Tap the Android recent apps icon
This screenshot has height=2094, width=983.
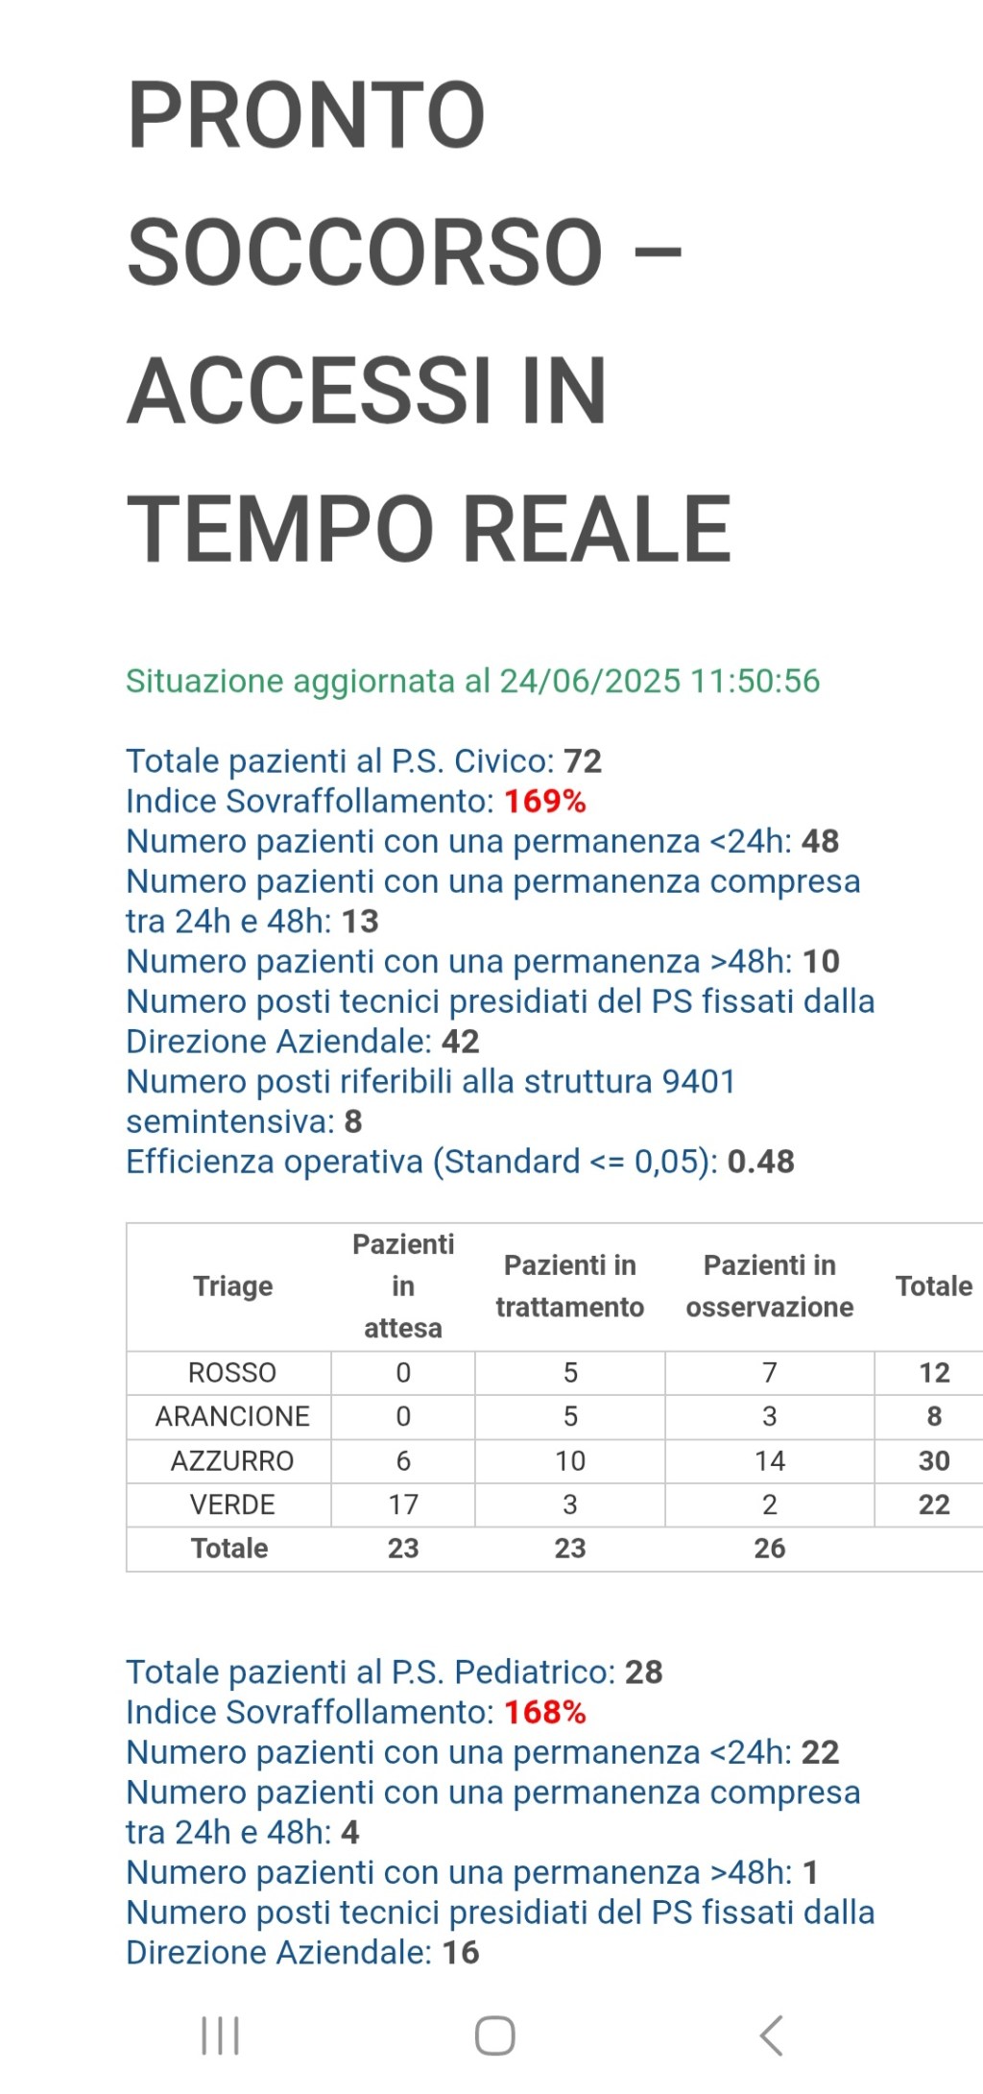220,2035
